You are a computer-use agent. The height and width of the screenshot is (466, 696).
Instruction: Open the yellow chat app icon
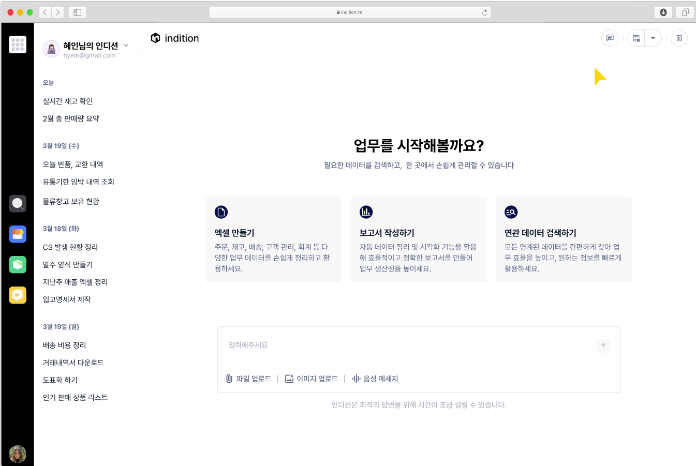click(18, 295)
